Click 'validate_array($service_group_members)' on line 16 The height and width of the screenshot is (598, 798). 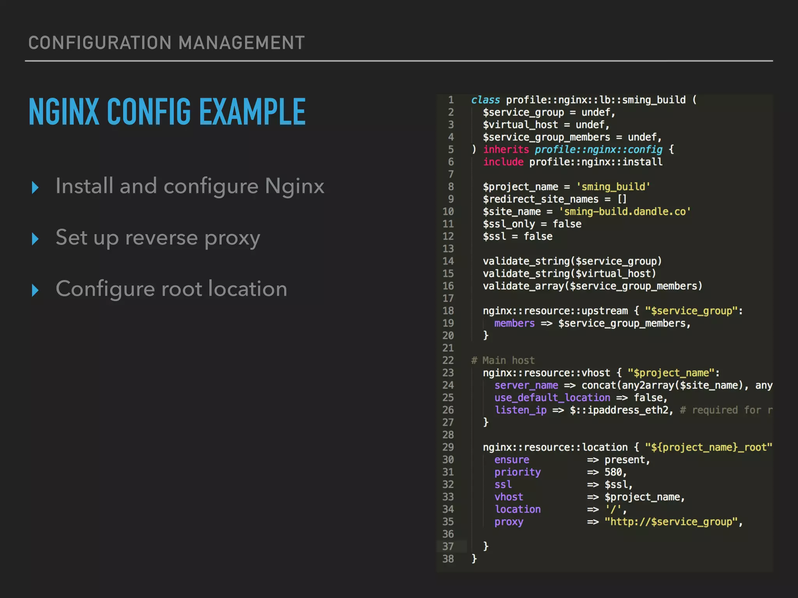593,286
